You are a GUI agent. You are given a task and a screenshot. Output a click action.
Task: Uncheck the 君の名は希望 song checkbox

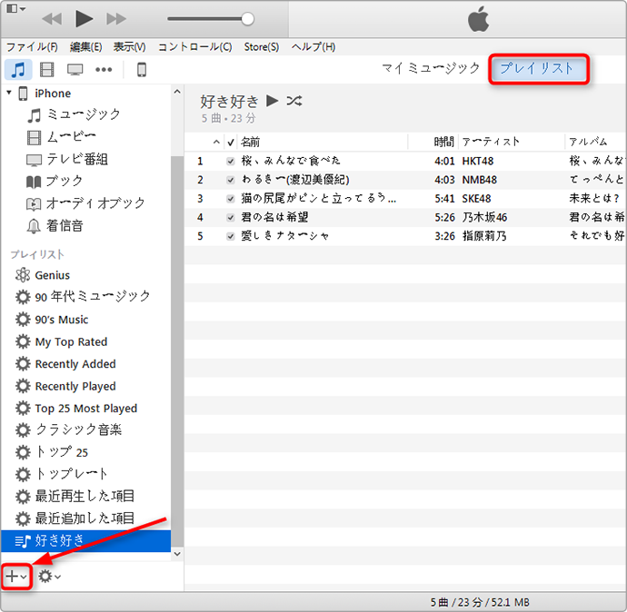[230, 218]
